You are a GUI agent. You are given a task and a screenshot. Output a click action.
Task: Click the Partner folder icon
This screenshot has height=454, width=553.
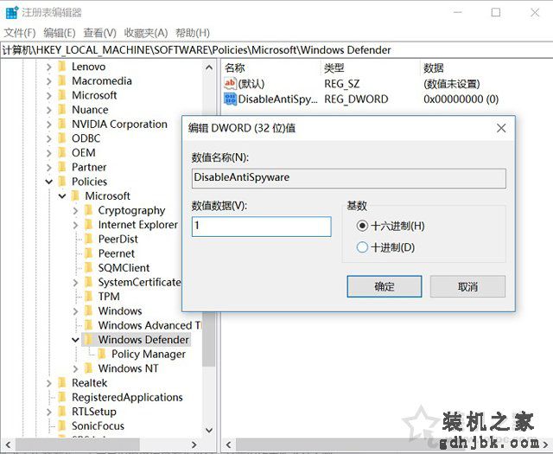tap(62, 167)
